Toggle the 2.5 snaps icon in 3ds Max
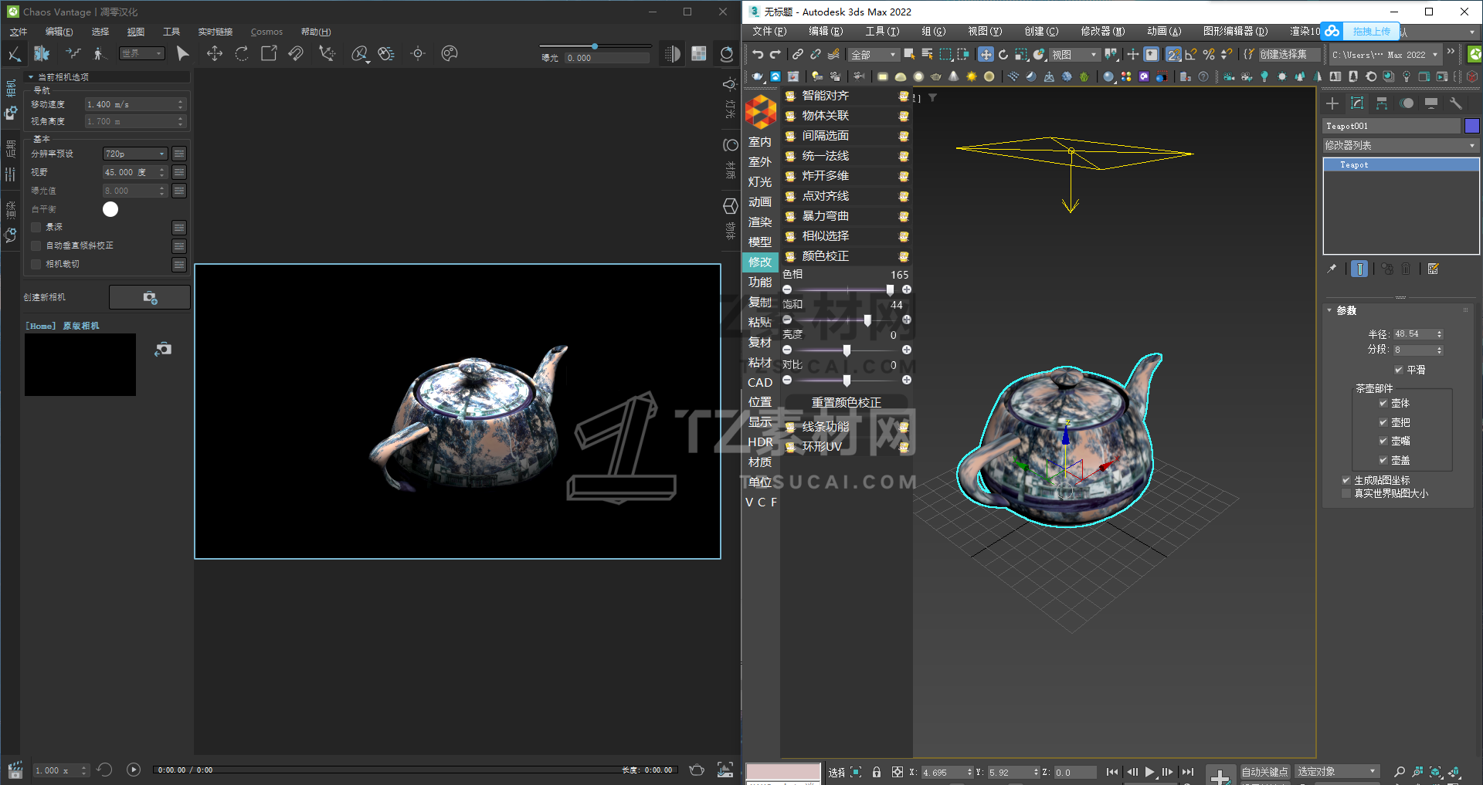This screenshot has height=785, width=1483. pyautogui.click(x=1173, y=54)
